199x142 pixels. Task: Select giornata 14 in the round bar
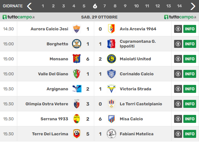point(180,6)
